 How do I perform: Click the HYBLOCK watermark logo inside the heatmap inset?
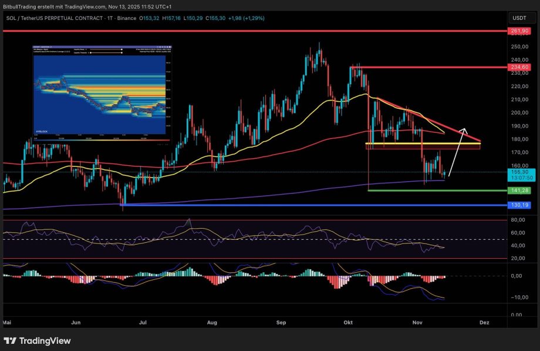[x=42, y=131]
